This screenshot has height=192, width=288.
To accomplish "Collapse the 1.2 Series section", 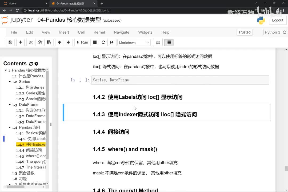I will coord(10,82).
